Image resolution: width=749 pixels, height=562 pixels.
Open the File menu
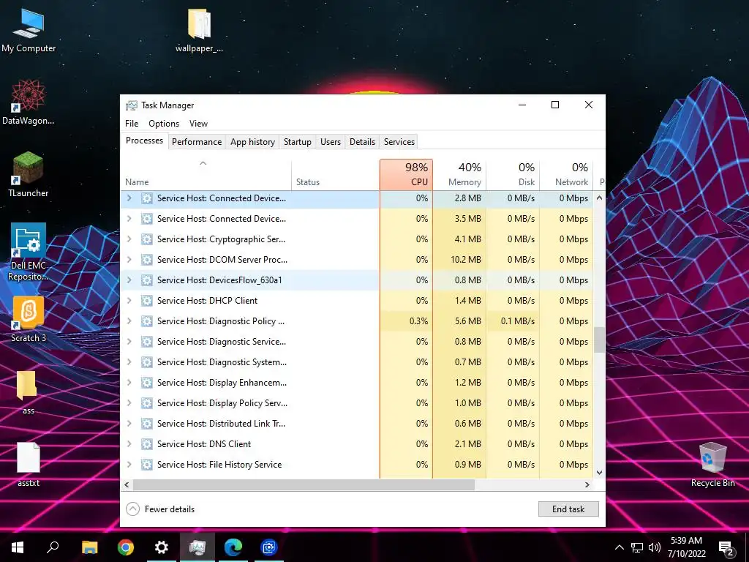(132, 123)
